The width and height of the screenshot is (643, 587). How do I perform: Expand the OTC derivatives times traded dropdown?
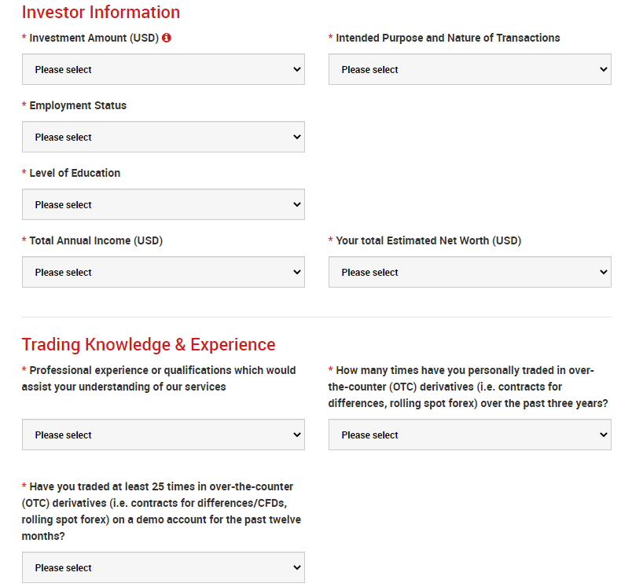(x=469, y=435)
